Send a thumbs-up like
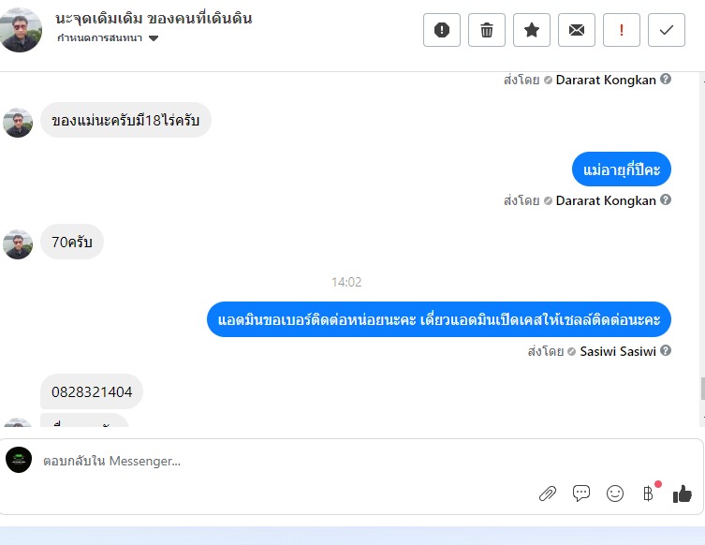This screenshot has width=705, height=545. click(683, 493)
